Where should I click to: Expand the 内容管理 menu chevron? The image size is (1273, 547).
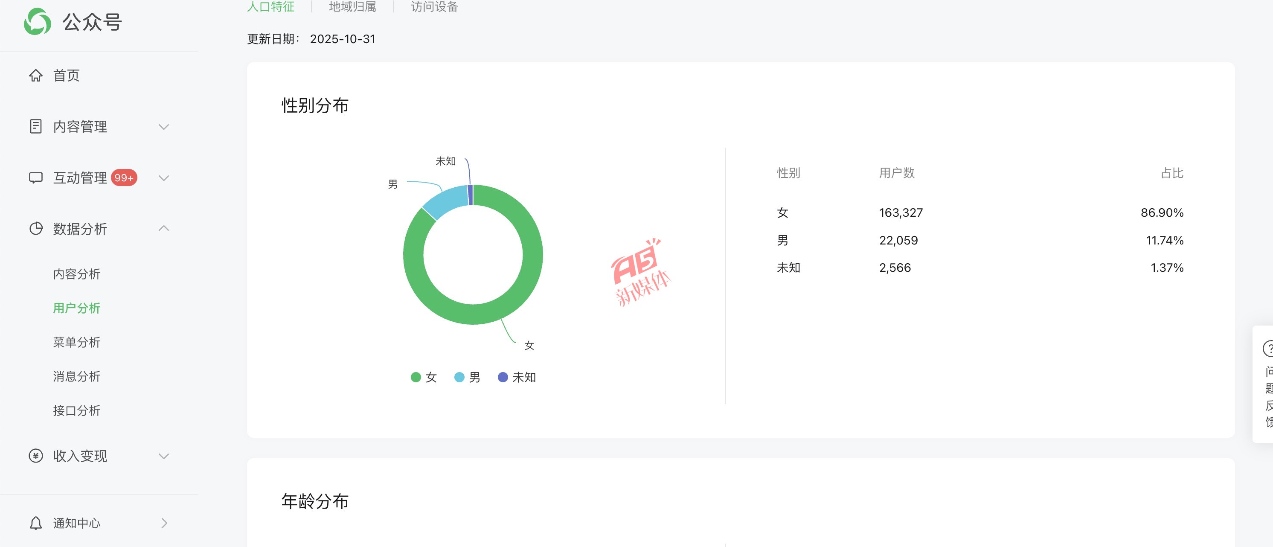pos(163,127)
